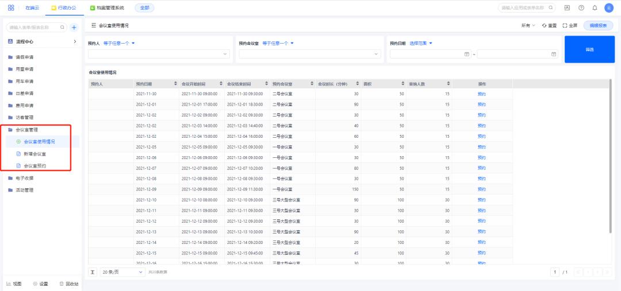Switch to the 档案管理系统 tab
This screenshot has height=291, width=621.
point(107,8)
